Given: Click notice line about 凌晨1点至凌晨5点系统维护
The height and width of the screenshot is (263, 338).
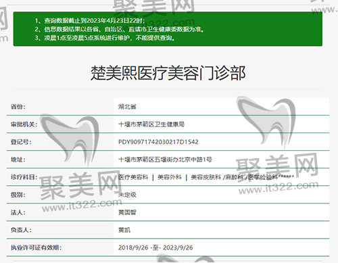Looking at the screenshot, I should 105,38.
